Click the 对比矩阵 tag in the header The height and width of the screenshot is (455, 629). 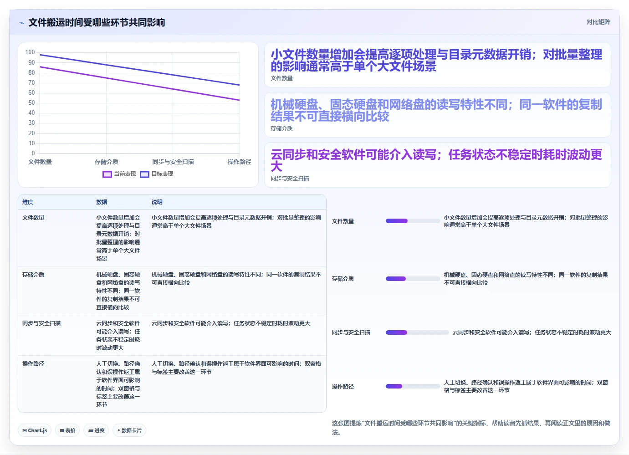(598, 22)
